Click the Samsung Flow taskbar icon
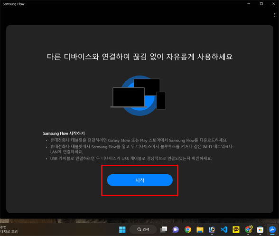Viewport: 279px width, 236px height. [x=272, y=229]
